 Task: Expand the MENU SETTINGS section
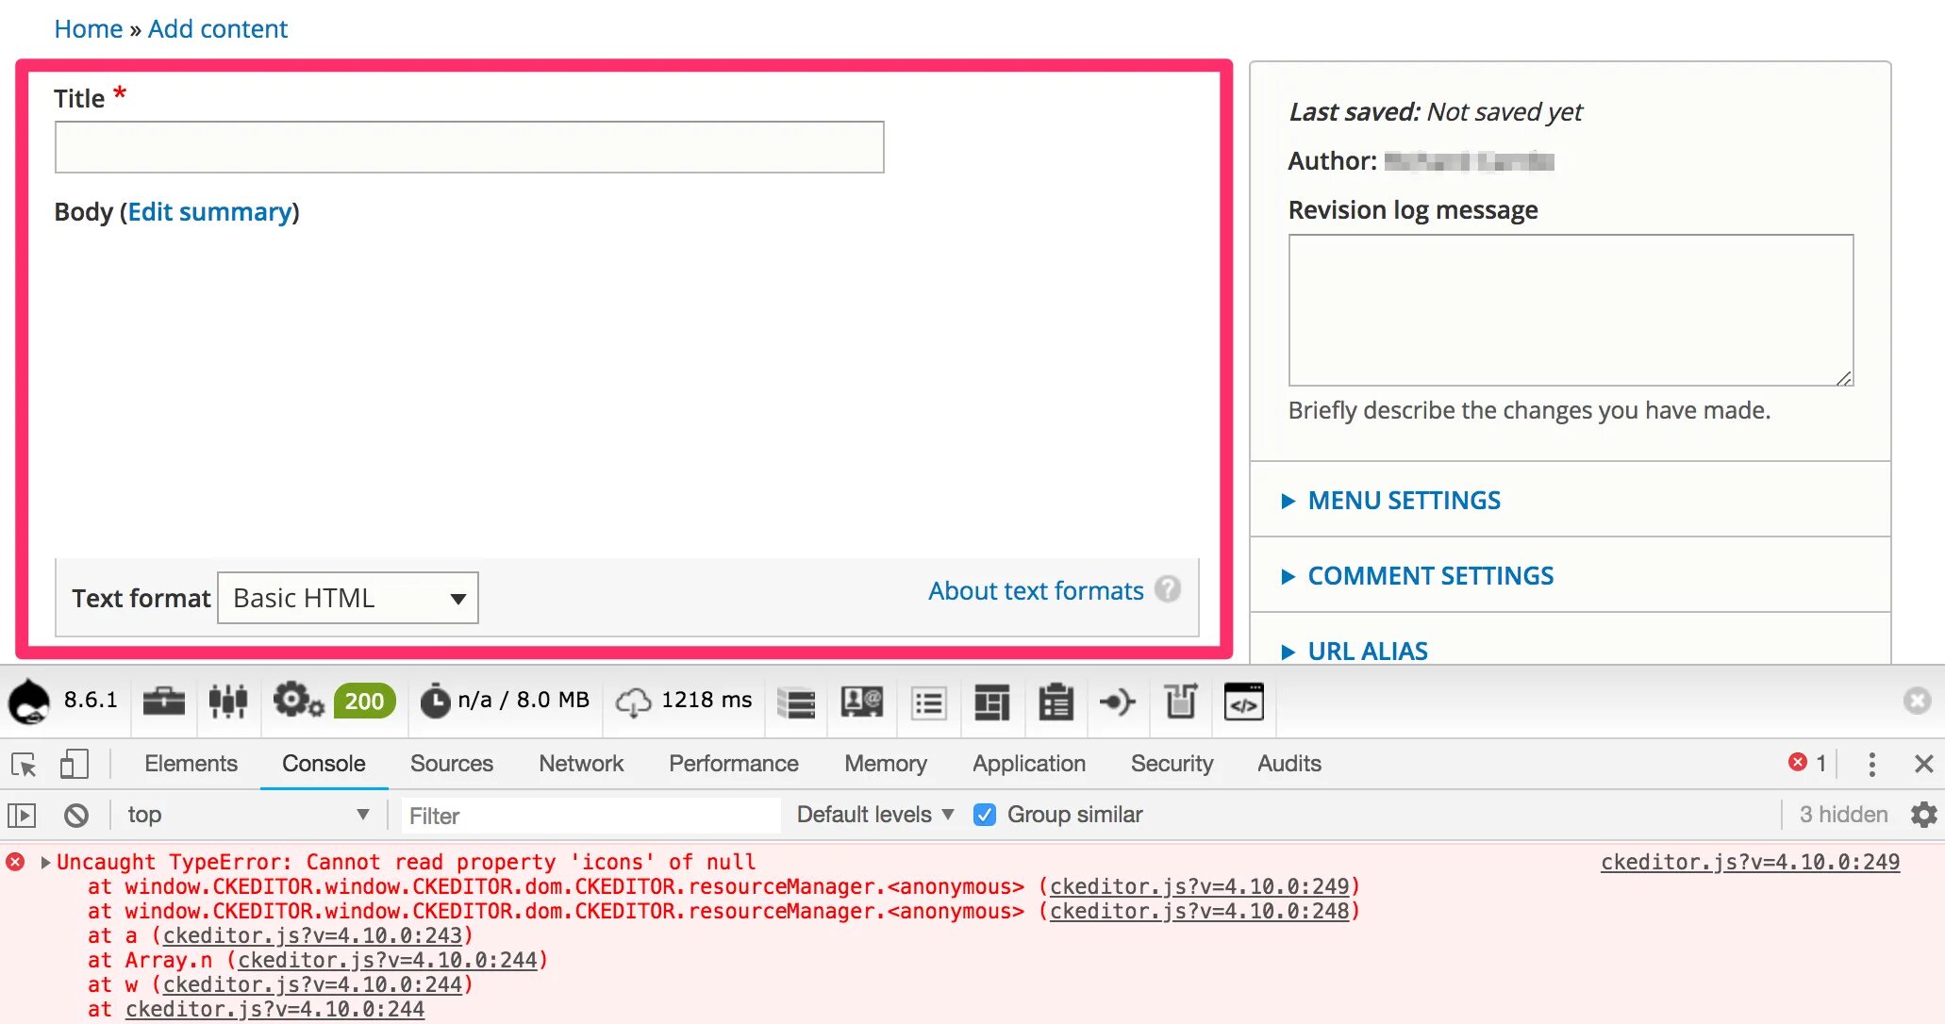click(1403, 501)
